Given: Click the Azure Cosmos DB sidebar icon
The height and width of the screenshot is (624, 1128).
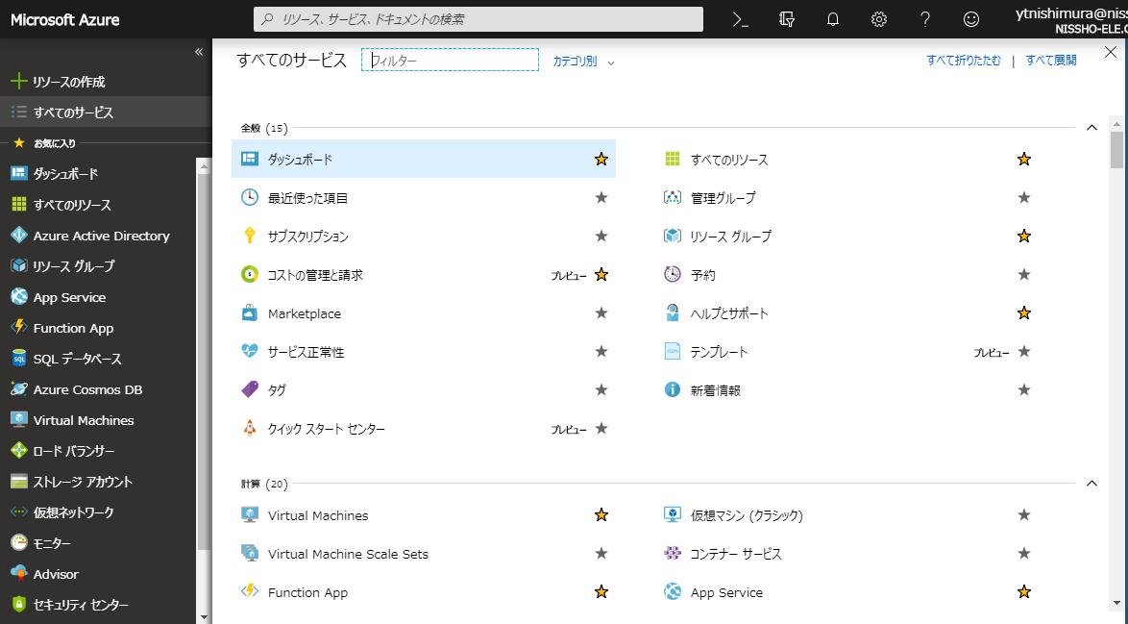Looking at the screenshot, I should pyautogui.click(x=18, y=389).
